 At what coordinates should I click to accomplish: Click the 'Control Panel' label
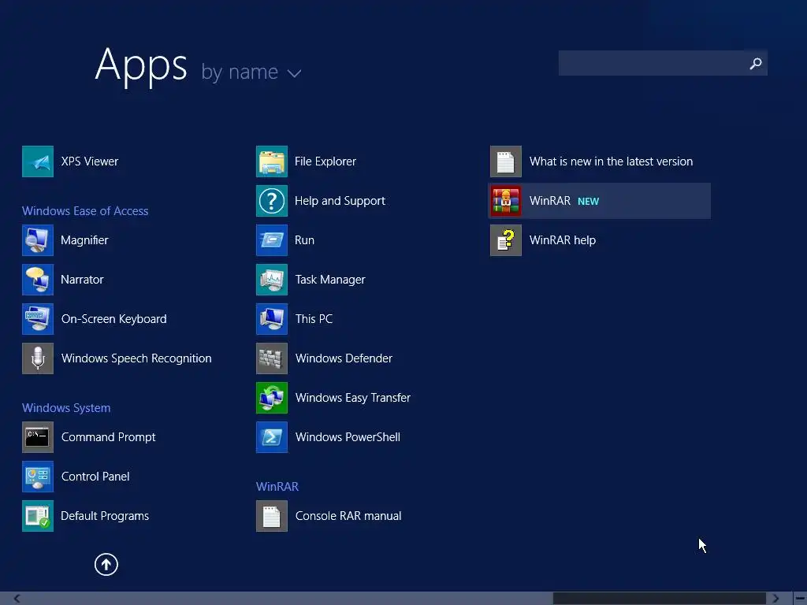tap(95, 477)
